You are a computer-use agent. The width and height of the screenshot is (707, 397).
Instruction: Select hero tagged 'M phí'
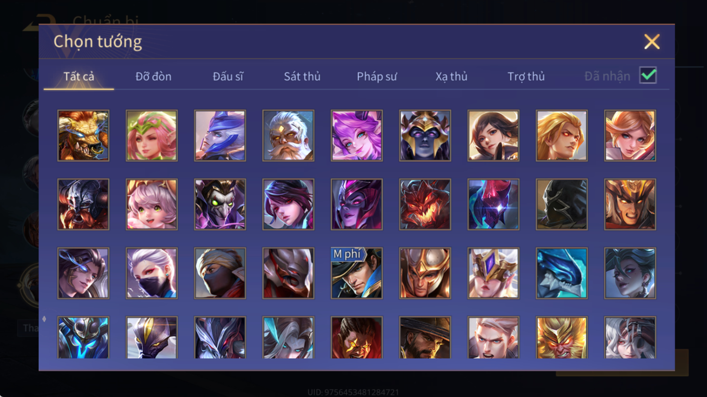357,273
